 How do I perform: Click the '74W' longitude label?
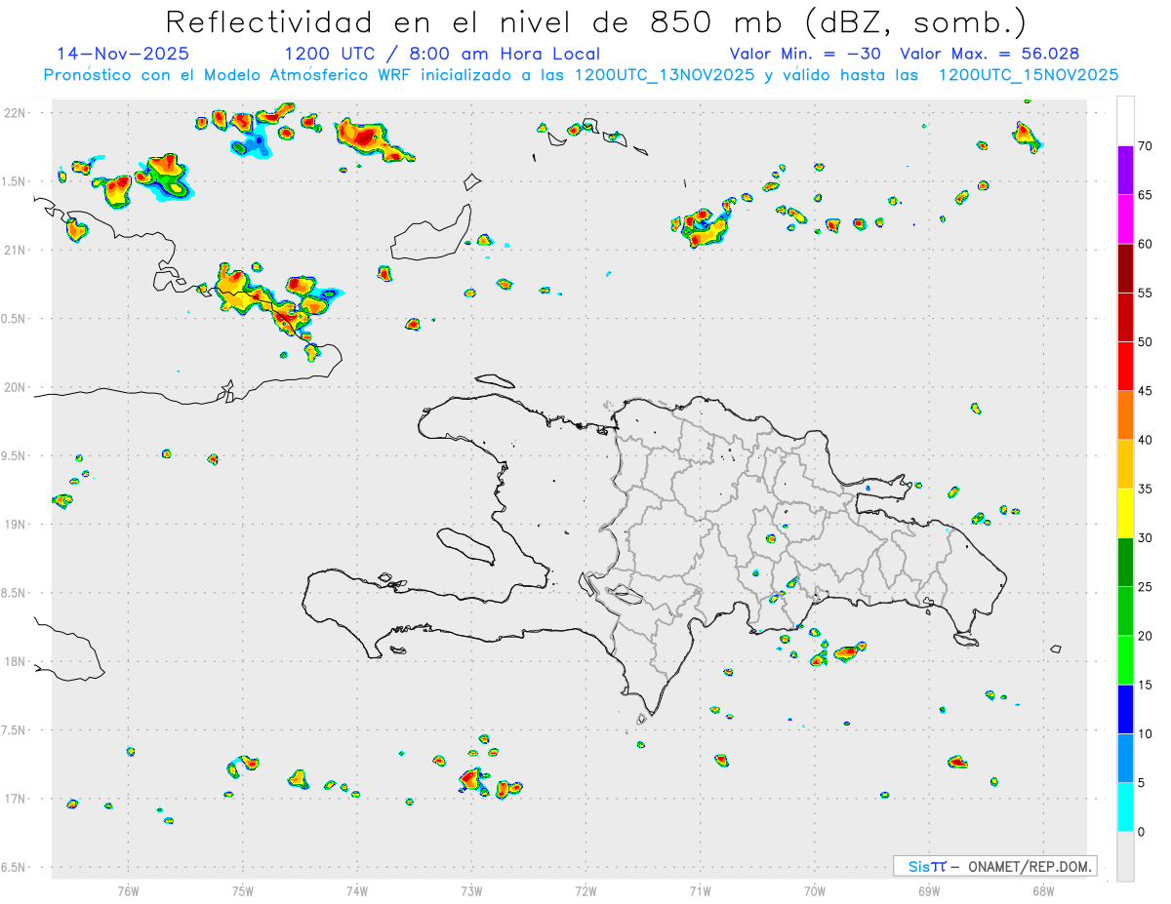357,890
